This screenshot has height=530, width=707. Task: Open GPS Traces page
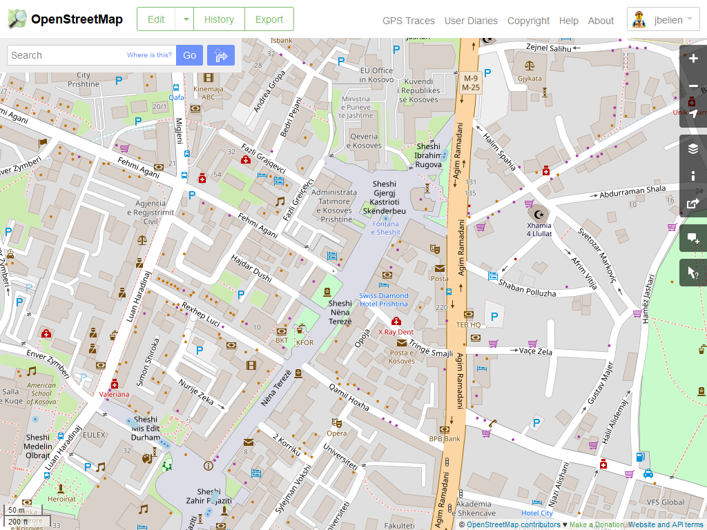coord(409,21)
